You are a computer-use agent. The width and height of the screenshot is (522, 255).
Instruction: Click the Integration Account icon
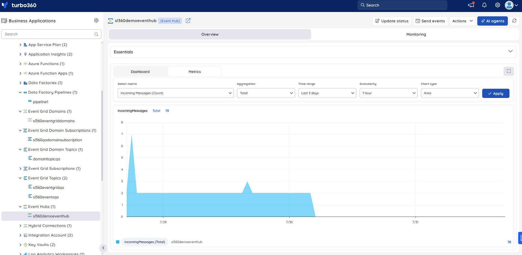(x=25, y=235)
